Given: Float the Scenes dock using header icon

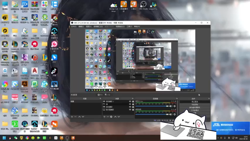Looking at the screenshot, I should coord(100,99).
